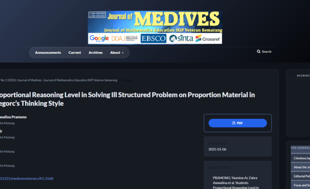Download the article PDF

click(x=238, y=123)
